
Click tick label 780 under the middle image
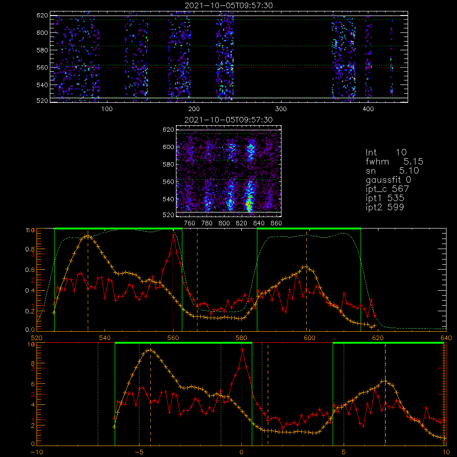[x=207, y=223]
